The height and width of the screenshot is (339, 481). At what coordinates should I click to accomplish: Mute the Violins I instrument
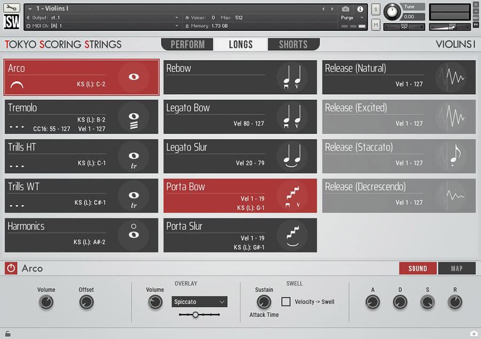376,25
